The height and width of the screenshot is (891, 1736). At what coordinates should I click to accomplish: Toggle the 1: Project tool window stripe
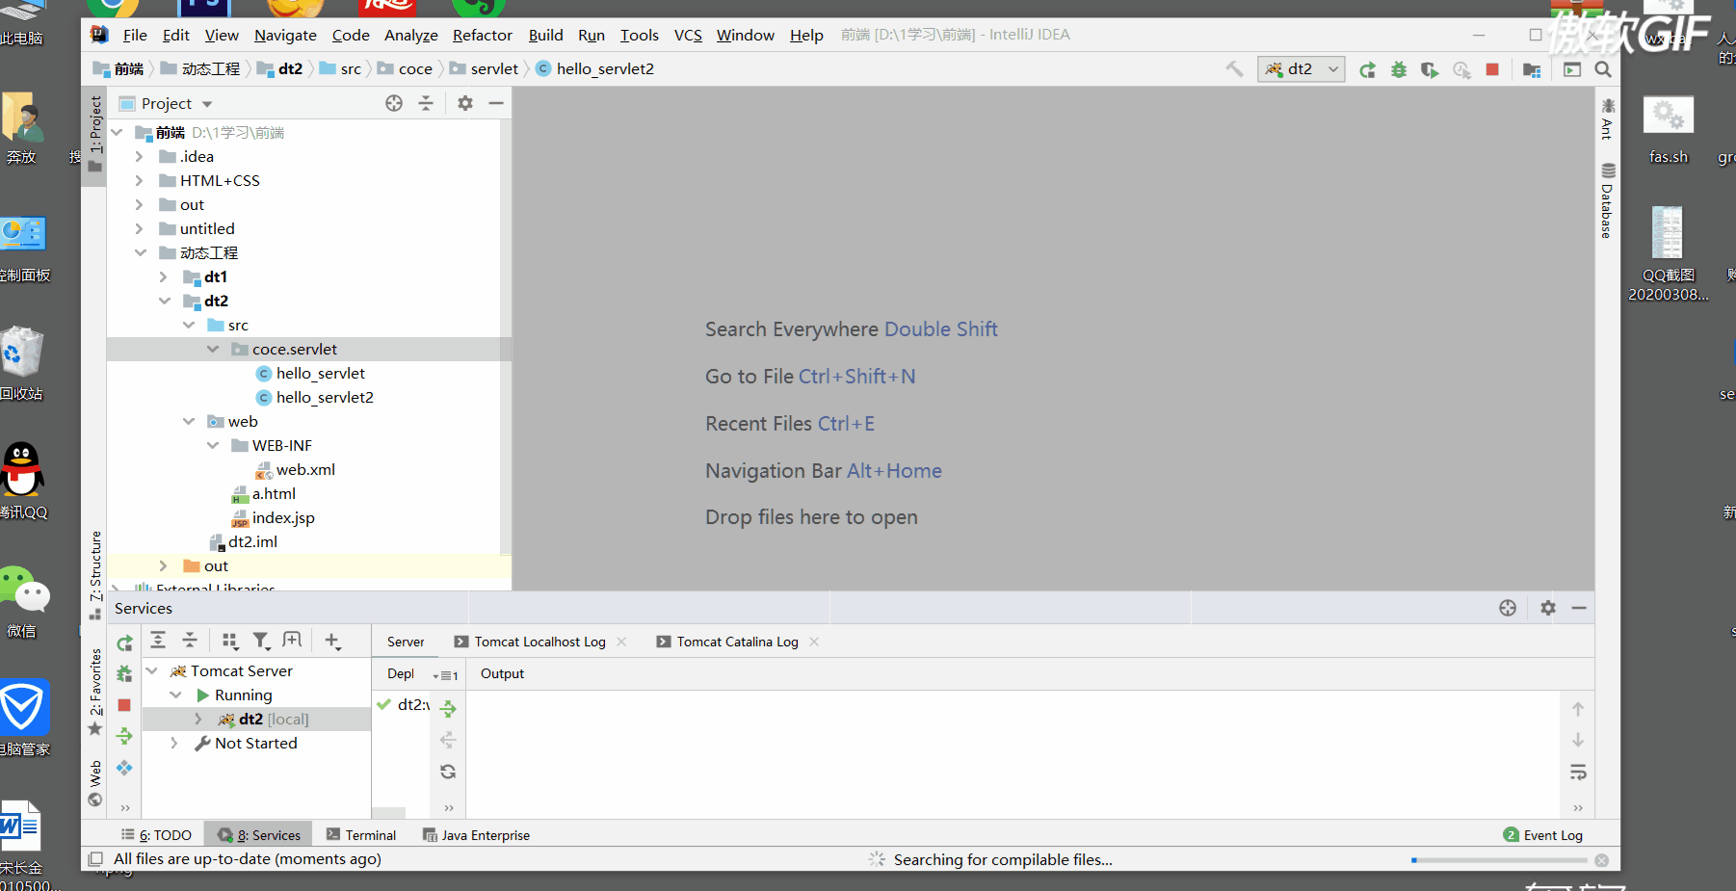(94, 135)
